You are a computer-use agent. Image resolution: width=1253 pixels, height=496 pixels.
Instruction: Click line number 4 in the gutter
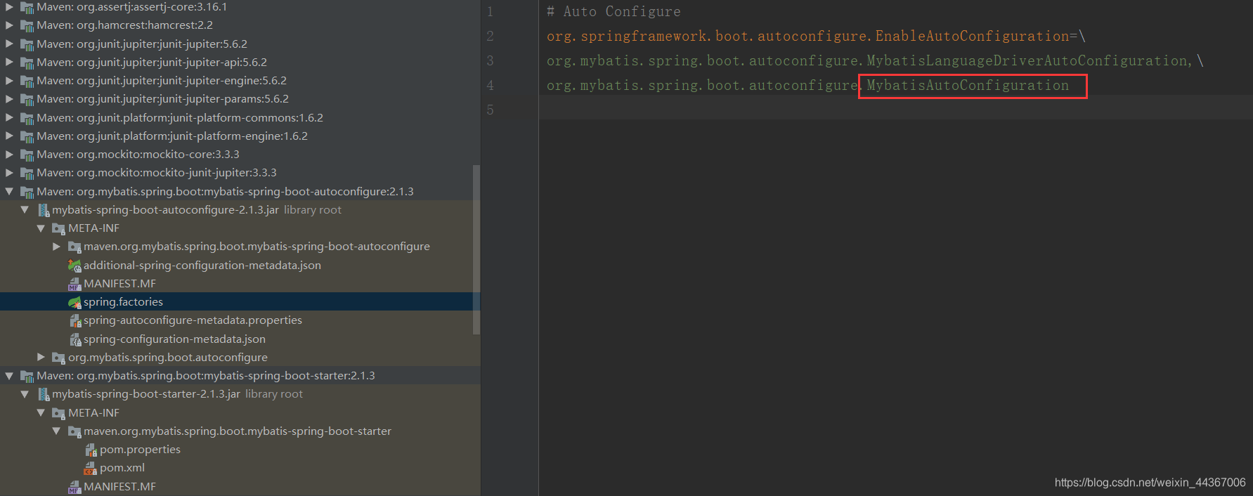(490, 85)
